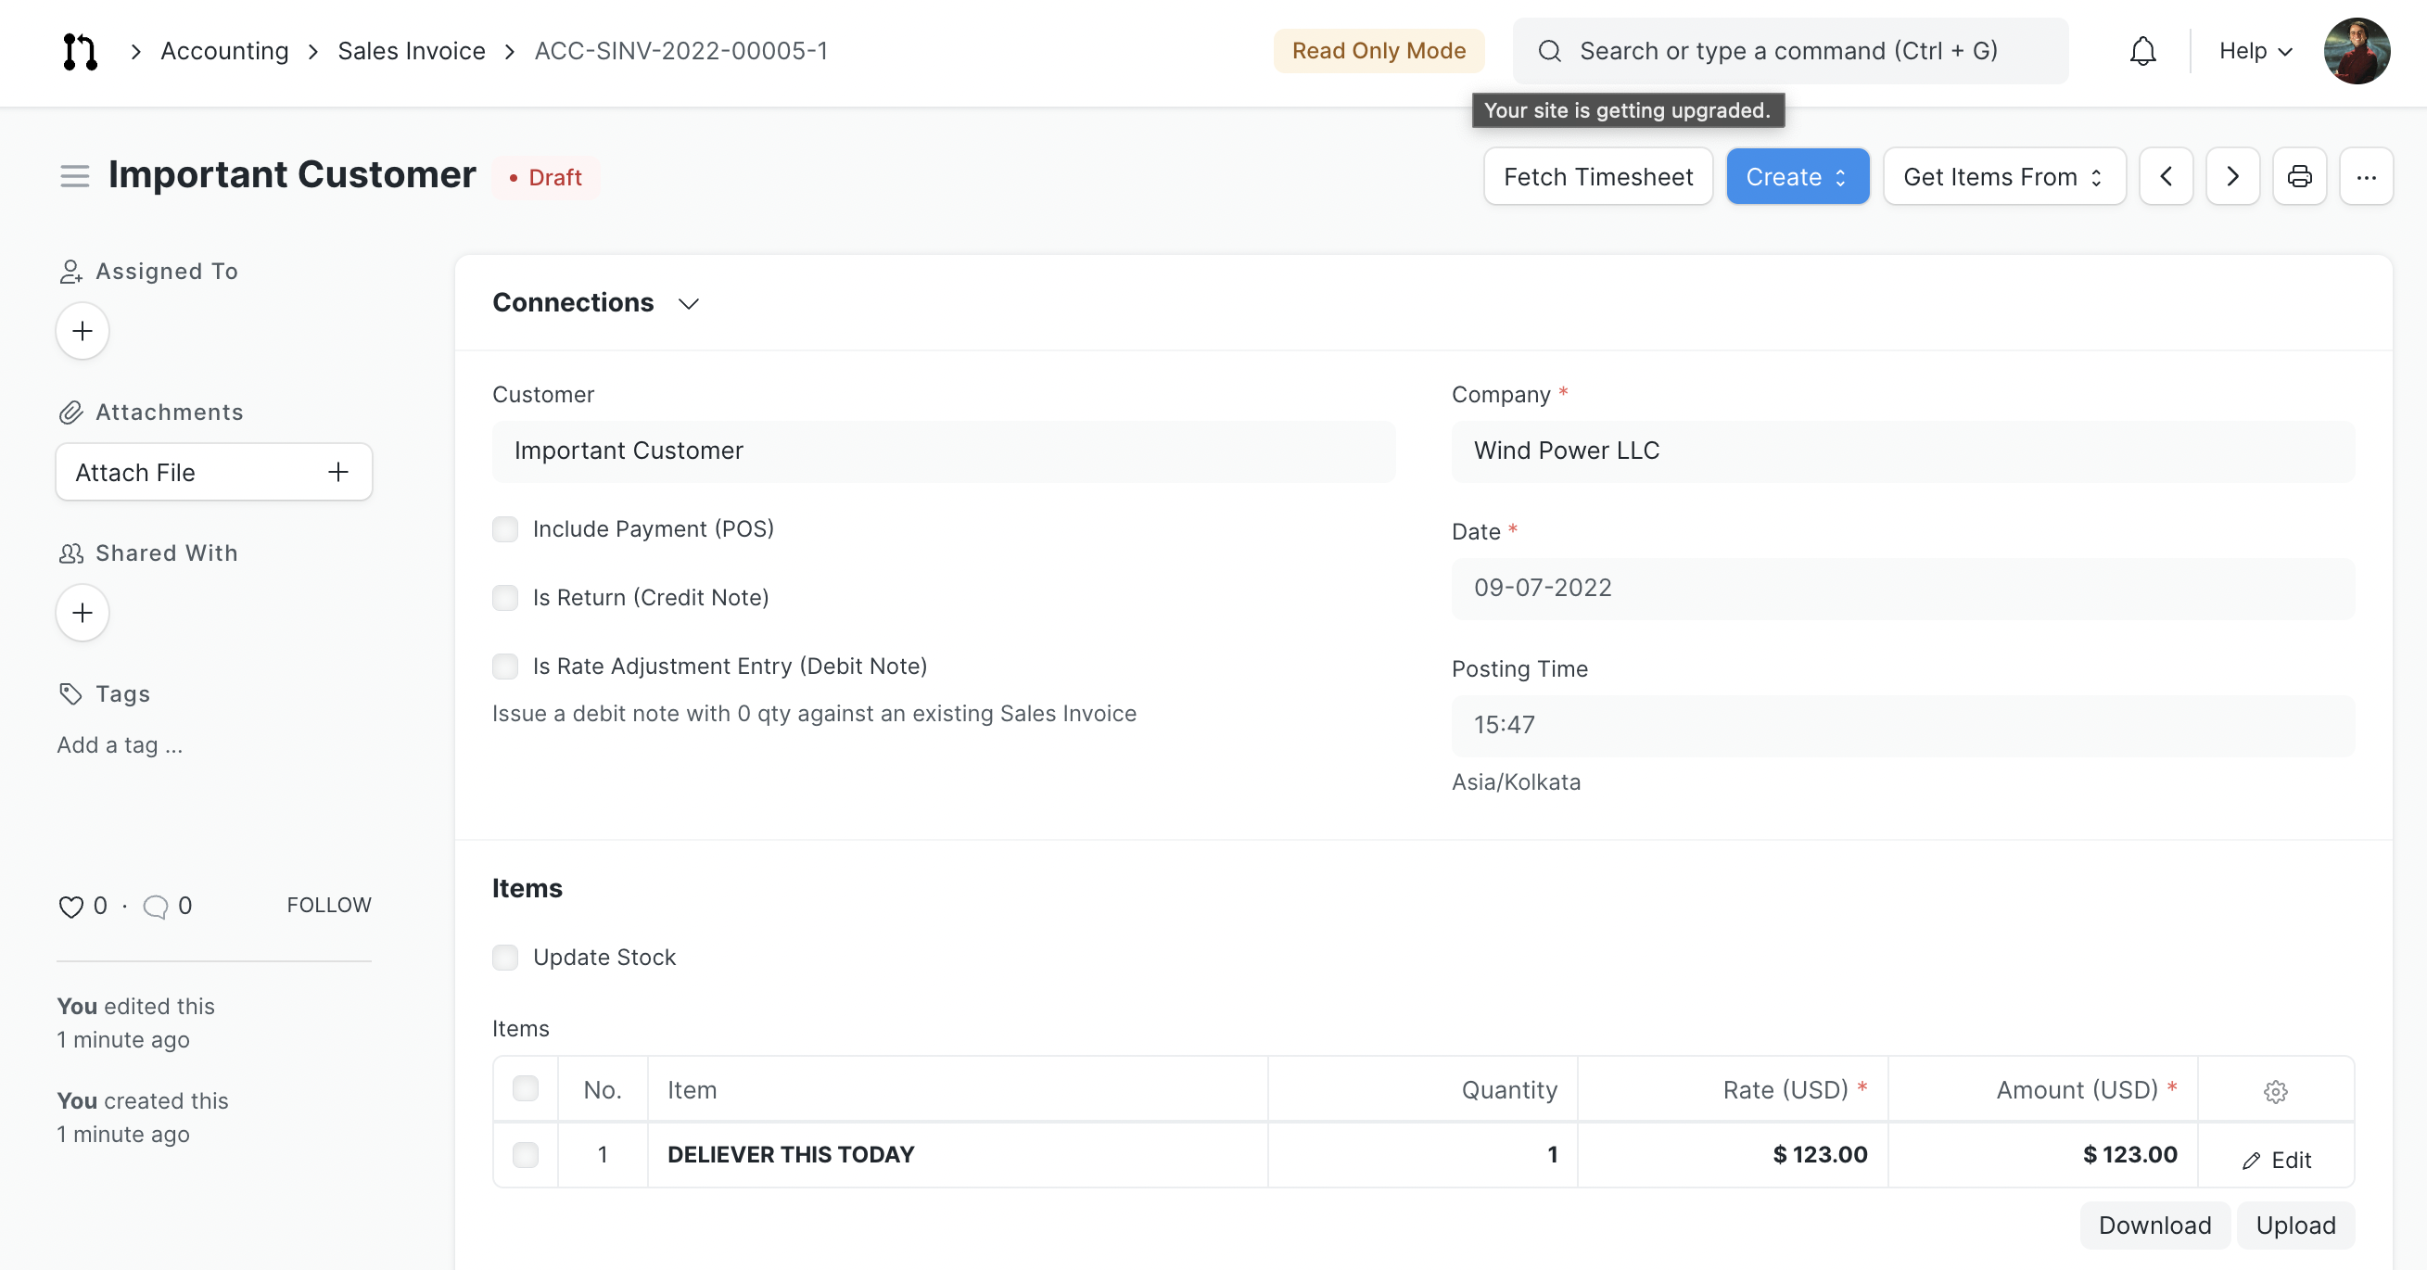Click the heart like icon
Screen dimensions: 2427x1270
pos(70,907)
